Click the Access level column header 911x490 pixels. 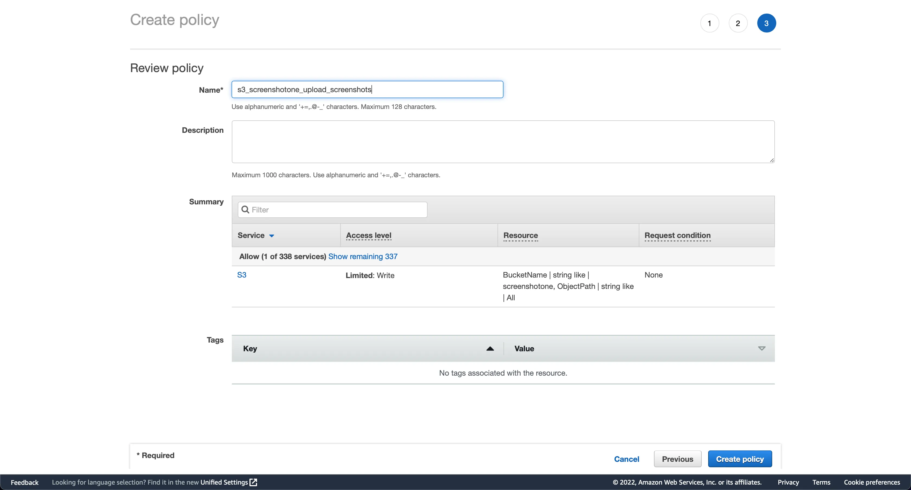[x=368, y=235]
